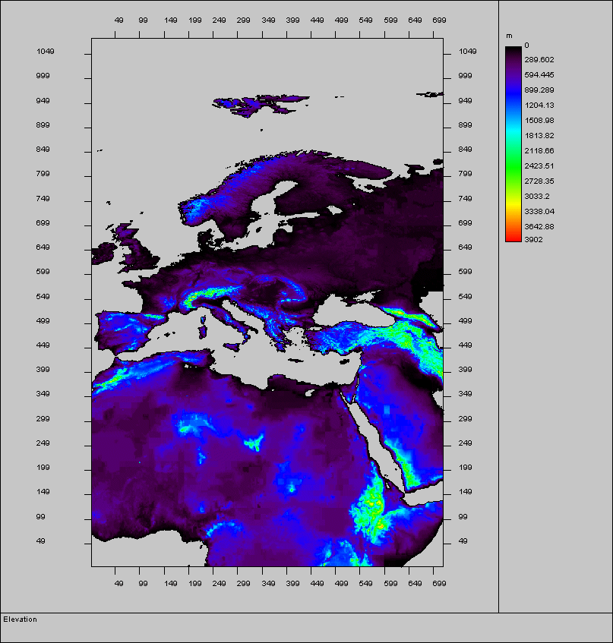Click the green band of the color bar

pos(513,166)
